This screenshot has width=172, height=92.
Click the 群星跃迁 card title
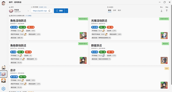96,46
